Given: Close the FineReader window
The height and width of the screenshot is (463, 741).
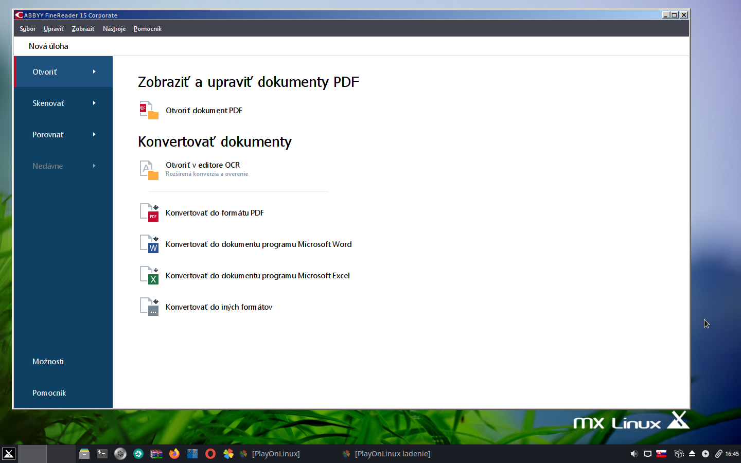Looking at the screenshot, I should point(684,15).
